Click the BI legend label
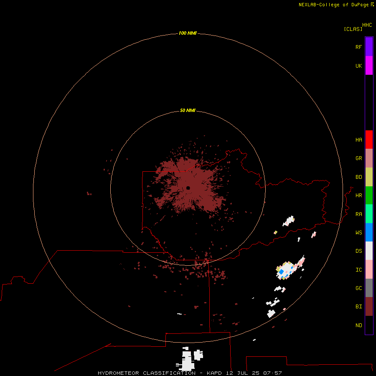This screenshot has width=376, height=376. pyautogui.click(x=358, y=307)
